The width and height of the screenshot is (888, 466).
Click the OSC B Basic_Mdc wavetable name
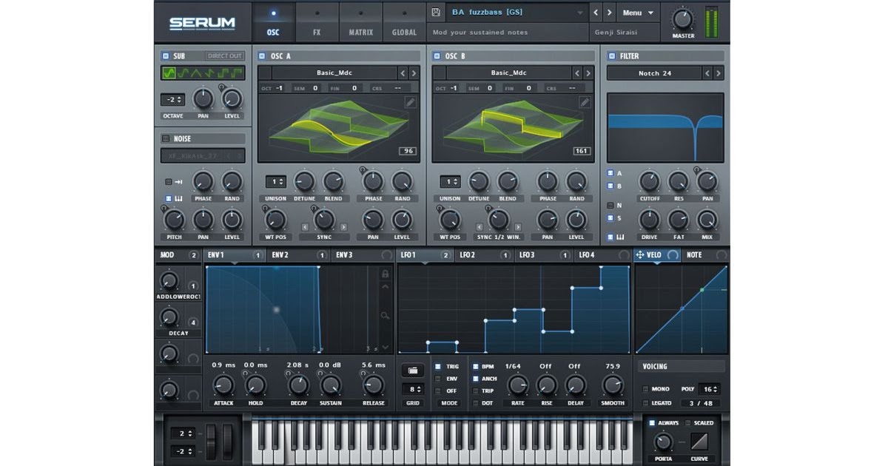coord(509,73)
